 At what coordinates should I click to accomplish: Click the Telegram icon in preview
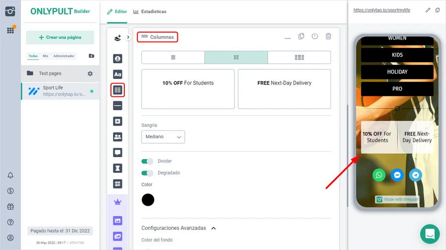(x=415, y=175)
